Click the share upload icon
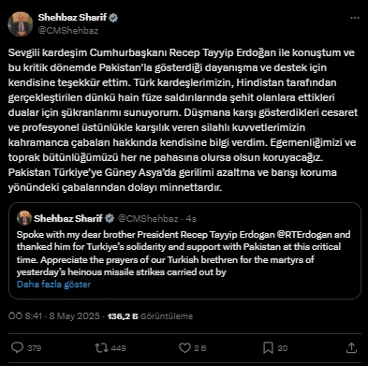368x366 pixels. [351, 347]
